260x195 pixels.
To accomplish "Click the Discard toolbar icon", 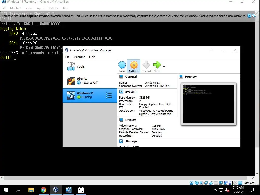I will click(x=146, y=67).
